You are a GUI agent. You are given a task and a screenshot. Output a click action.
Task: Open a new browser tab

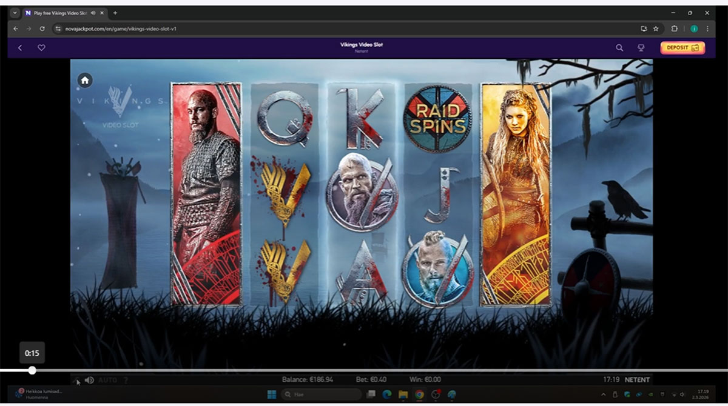115,13
